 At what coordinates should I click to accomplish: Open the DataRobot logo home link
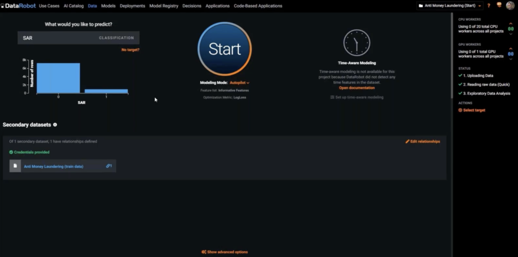point(18,6)
